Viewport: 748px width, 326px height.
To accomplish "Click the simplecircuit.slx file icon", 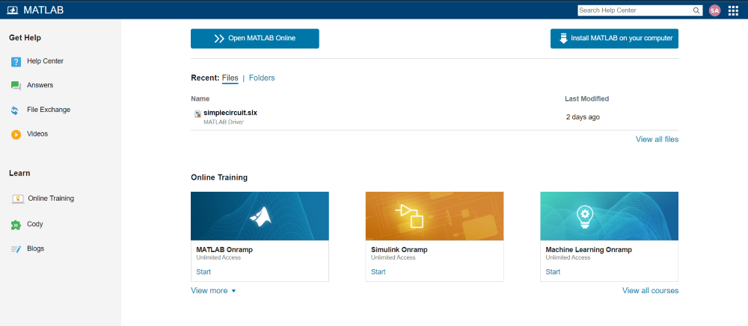I will click(x=197, y=113).
